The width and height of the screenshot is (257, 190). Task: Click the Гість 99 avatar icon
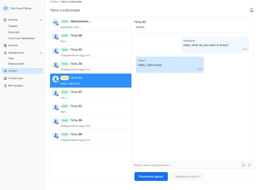pyautogui.click(x=55, y=136)
